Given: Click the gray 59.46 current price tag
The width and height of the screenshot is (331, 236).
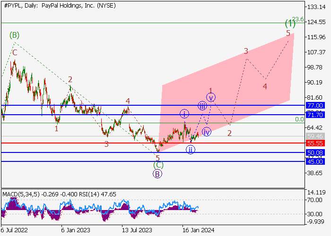Looking at the screenshot, I should (x=315, y=136).
